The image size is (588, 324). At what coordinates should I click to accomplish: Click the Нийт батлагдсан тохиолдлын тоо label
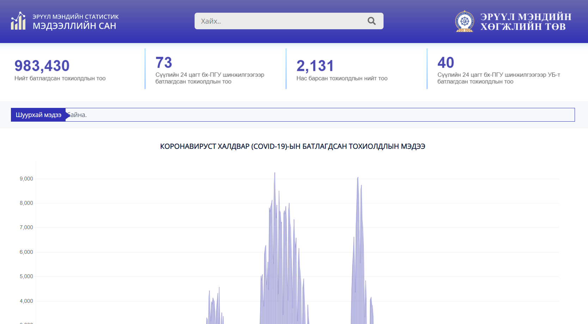(60, 78)
